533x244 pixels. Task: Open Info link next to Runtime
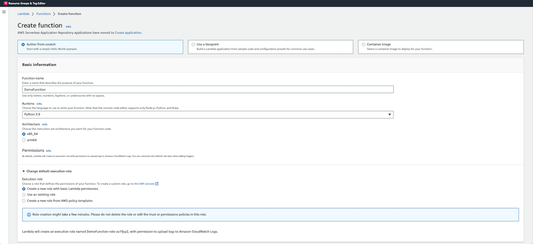pyautogui.click(x=39, y=104)
